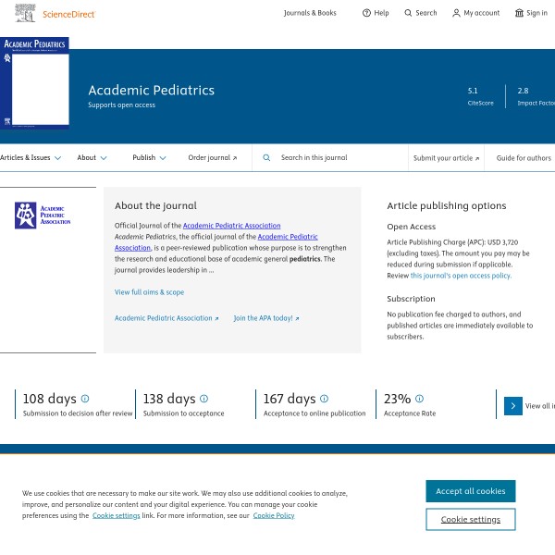Click the Academic Pediatrics journal cover thumbnail
Viewport: 555px width, 555px height.
(x=34, y=83)
